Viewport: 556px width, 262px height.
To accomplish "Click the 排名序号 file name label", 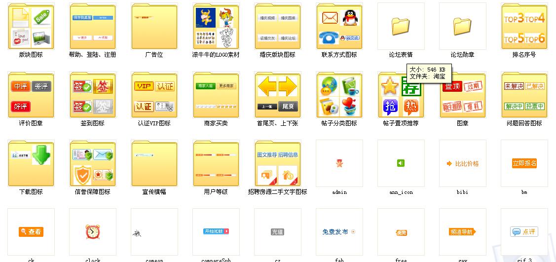I will [x=524, y=55].
